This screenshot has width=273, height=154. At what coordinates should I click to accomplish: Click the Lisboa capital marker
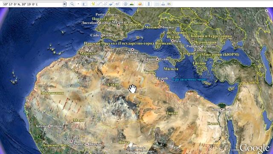99,23
